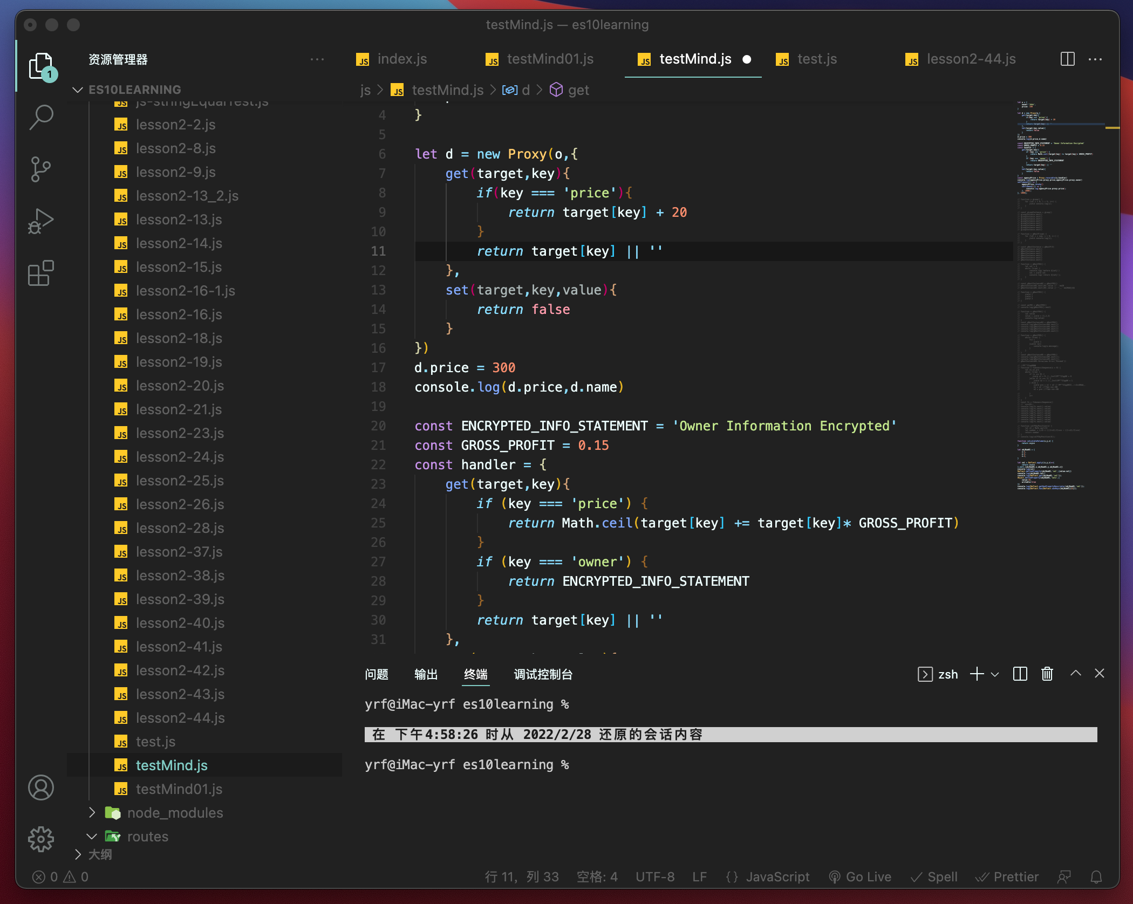
Task: Open the Explorer view in activity bar
Action: (41, 66)
